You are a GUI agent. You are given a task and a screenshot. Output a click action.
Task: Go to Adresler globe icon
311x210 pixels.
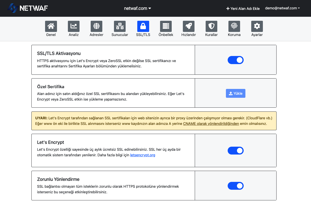pos(96,26)
